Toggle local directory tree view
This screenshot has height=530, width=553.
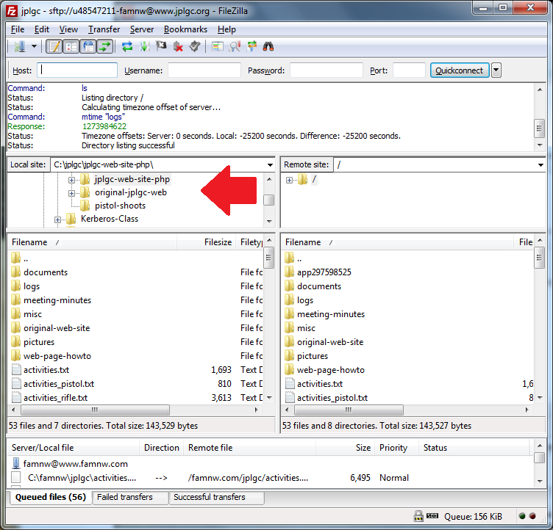(x=71, y=47)
